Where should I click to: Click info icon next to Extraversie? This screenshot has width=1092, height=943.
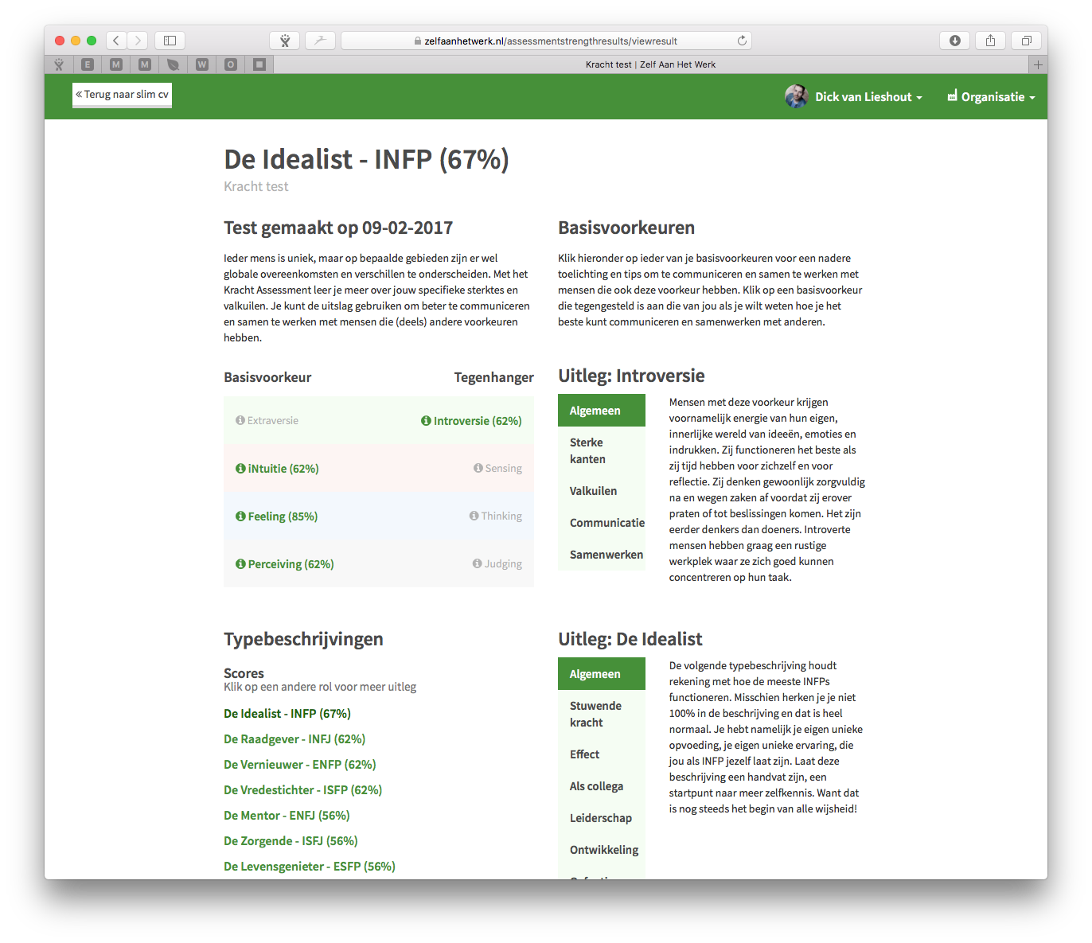point(240,420)
